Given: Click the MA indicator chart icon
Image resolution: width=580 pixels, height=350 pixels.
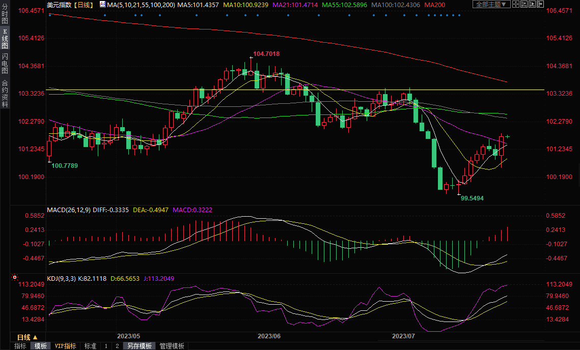Looking at the screenshot, I should (x=102, y=5).
